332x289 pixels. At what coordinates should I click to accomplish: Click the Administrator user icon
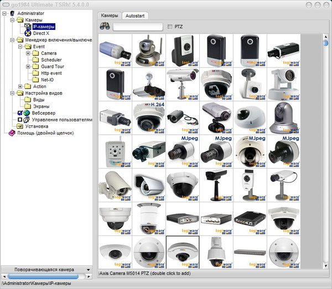(12, 13)
